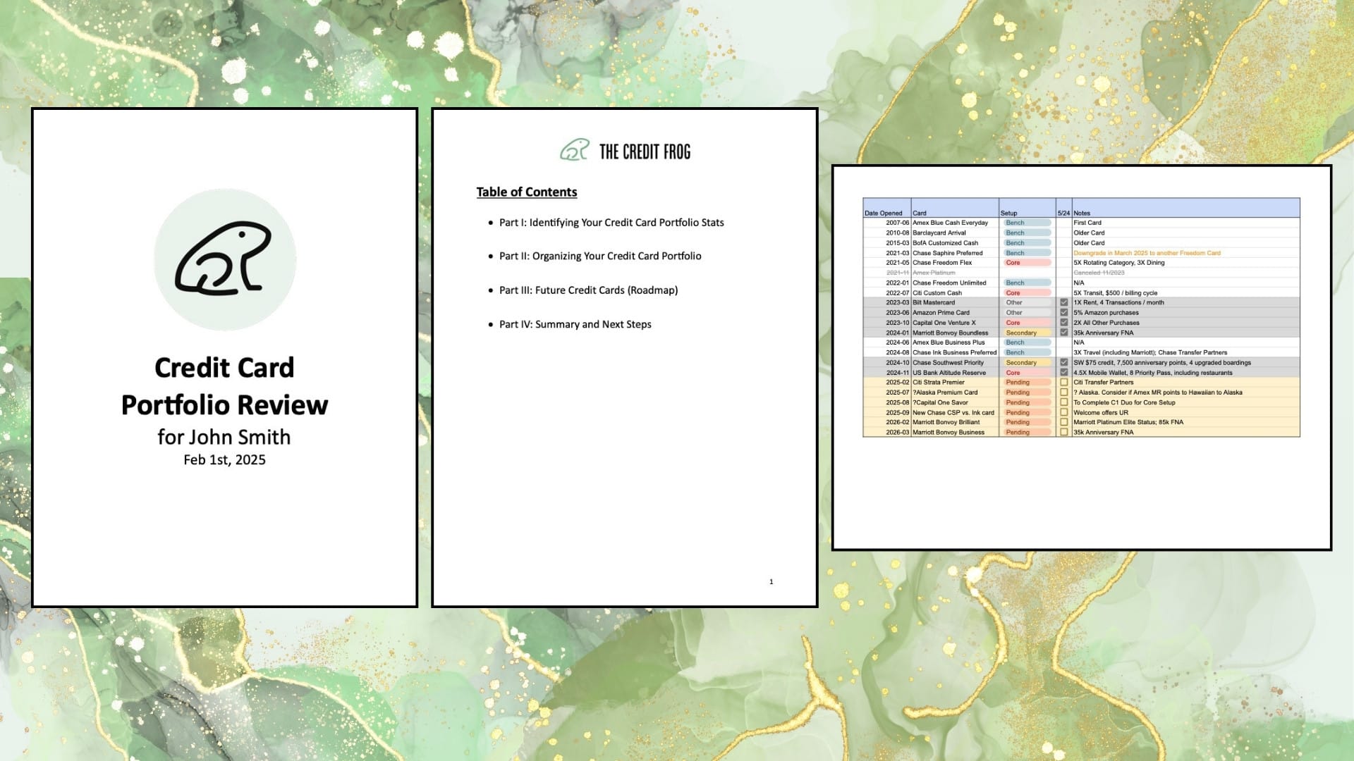This screenshot has width=1354, height=761.
Task: Click the orange Downgrade in March 2025 note
Action: (x=1147, y=252)
